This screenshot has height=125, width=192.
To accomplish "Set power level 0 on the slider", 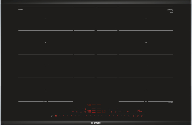I will pyautogui.click(x=60, y=116).
